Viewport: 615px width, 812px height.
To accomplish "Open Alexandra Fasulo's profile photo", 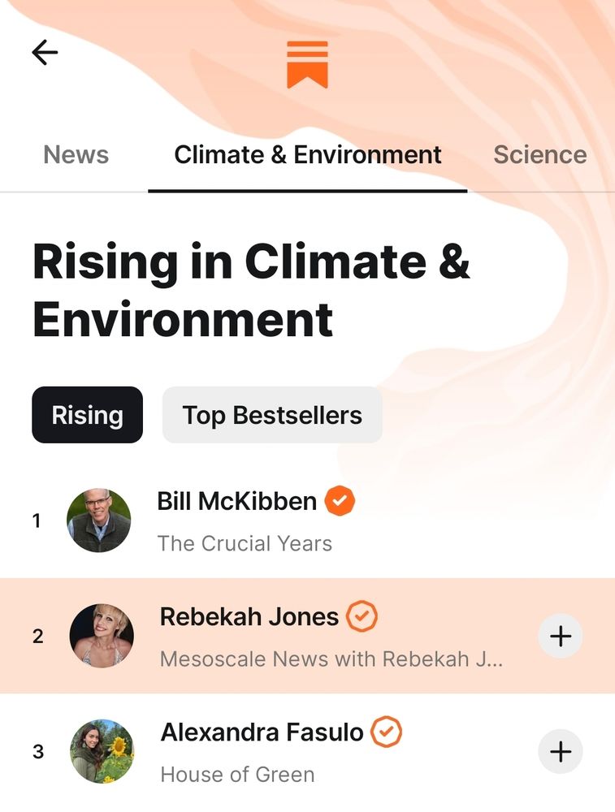I will tap(102, 752).
